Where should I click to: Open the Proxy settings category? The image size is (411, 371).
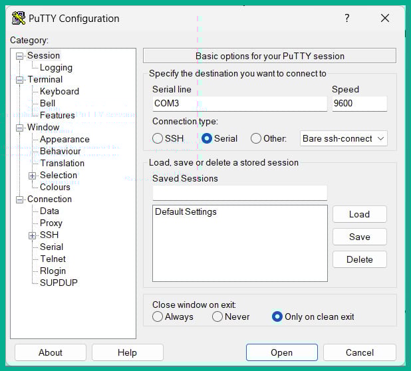pos(51,223)
